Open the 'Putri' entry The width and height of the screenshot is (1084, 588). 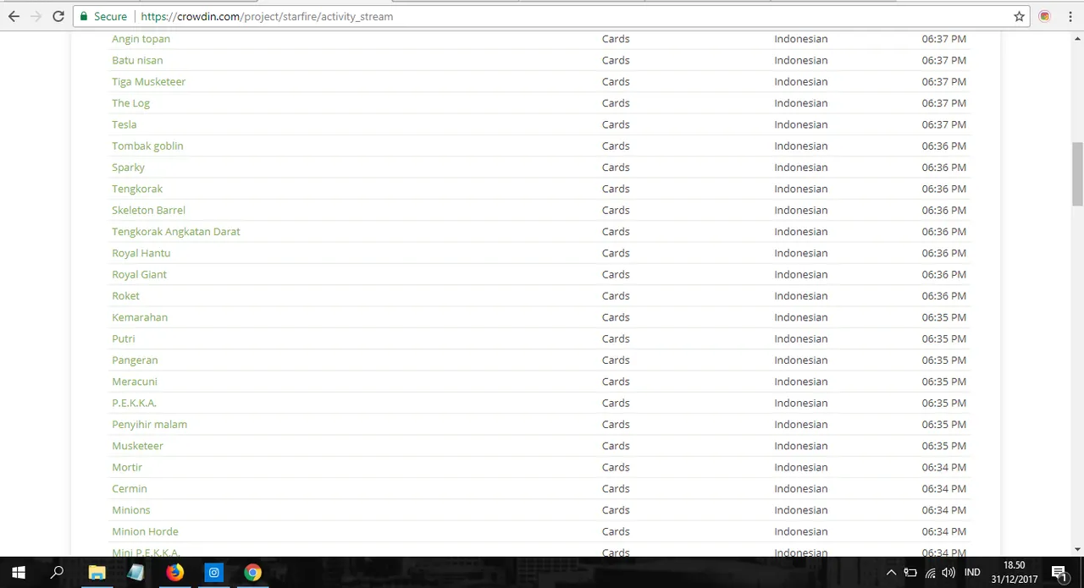123,338
